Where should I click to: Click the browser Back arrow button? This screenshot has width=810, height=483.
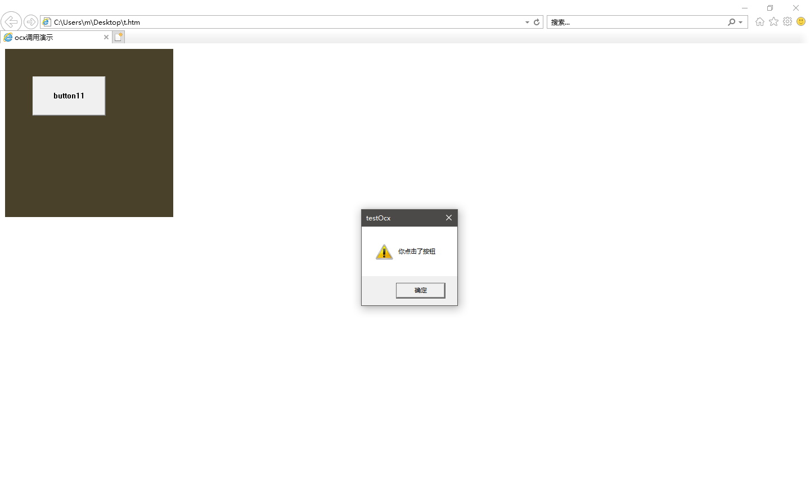[11, 22]
